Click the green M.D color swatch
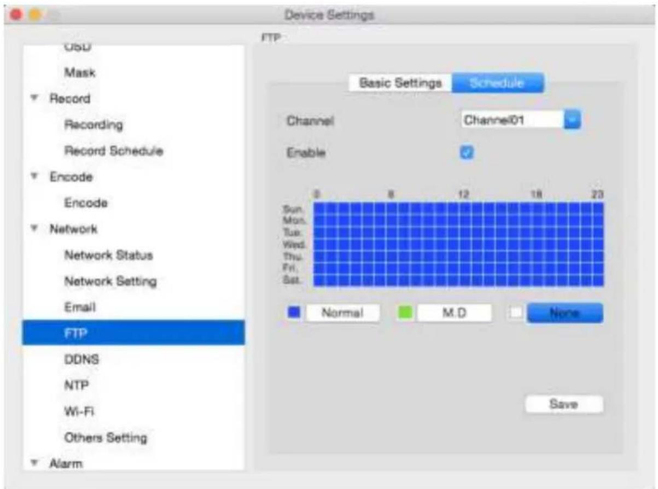 (405, 313)
